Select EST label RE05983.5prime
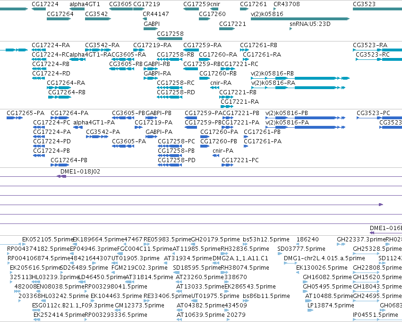This screenshot has width=402, height=322. tap(167, 239)
